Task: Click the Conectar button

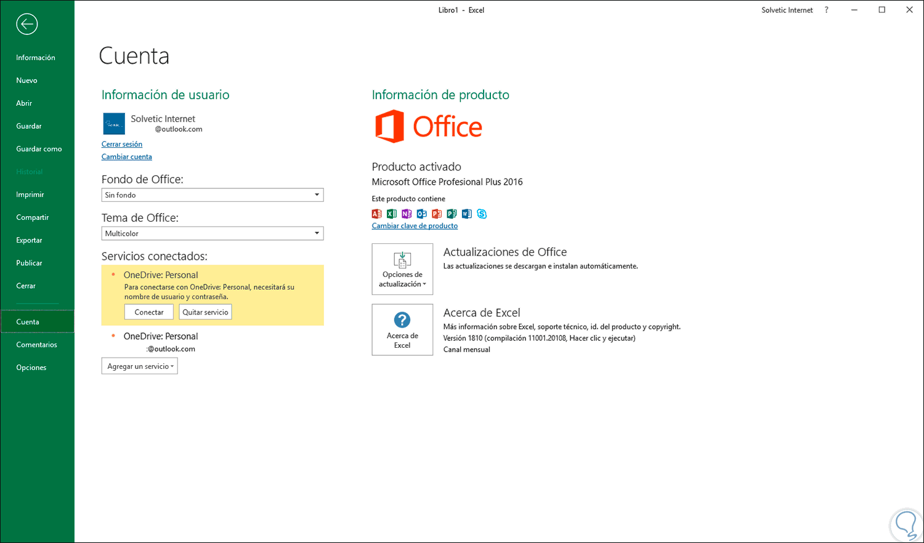Action: point(149,312)
